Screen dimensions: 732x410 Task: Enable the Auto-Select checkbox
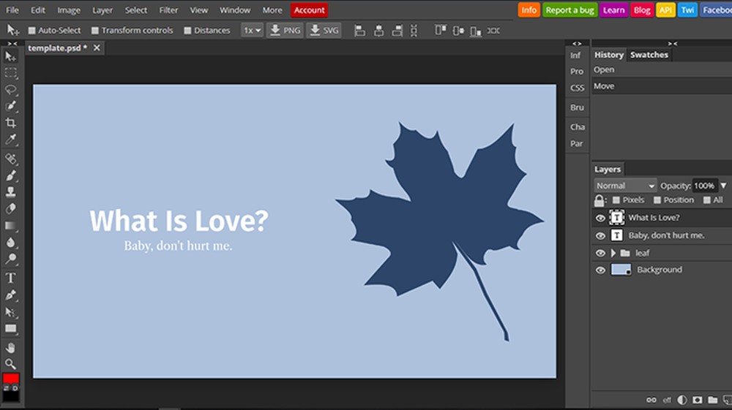tap(31, 31)
